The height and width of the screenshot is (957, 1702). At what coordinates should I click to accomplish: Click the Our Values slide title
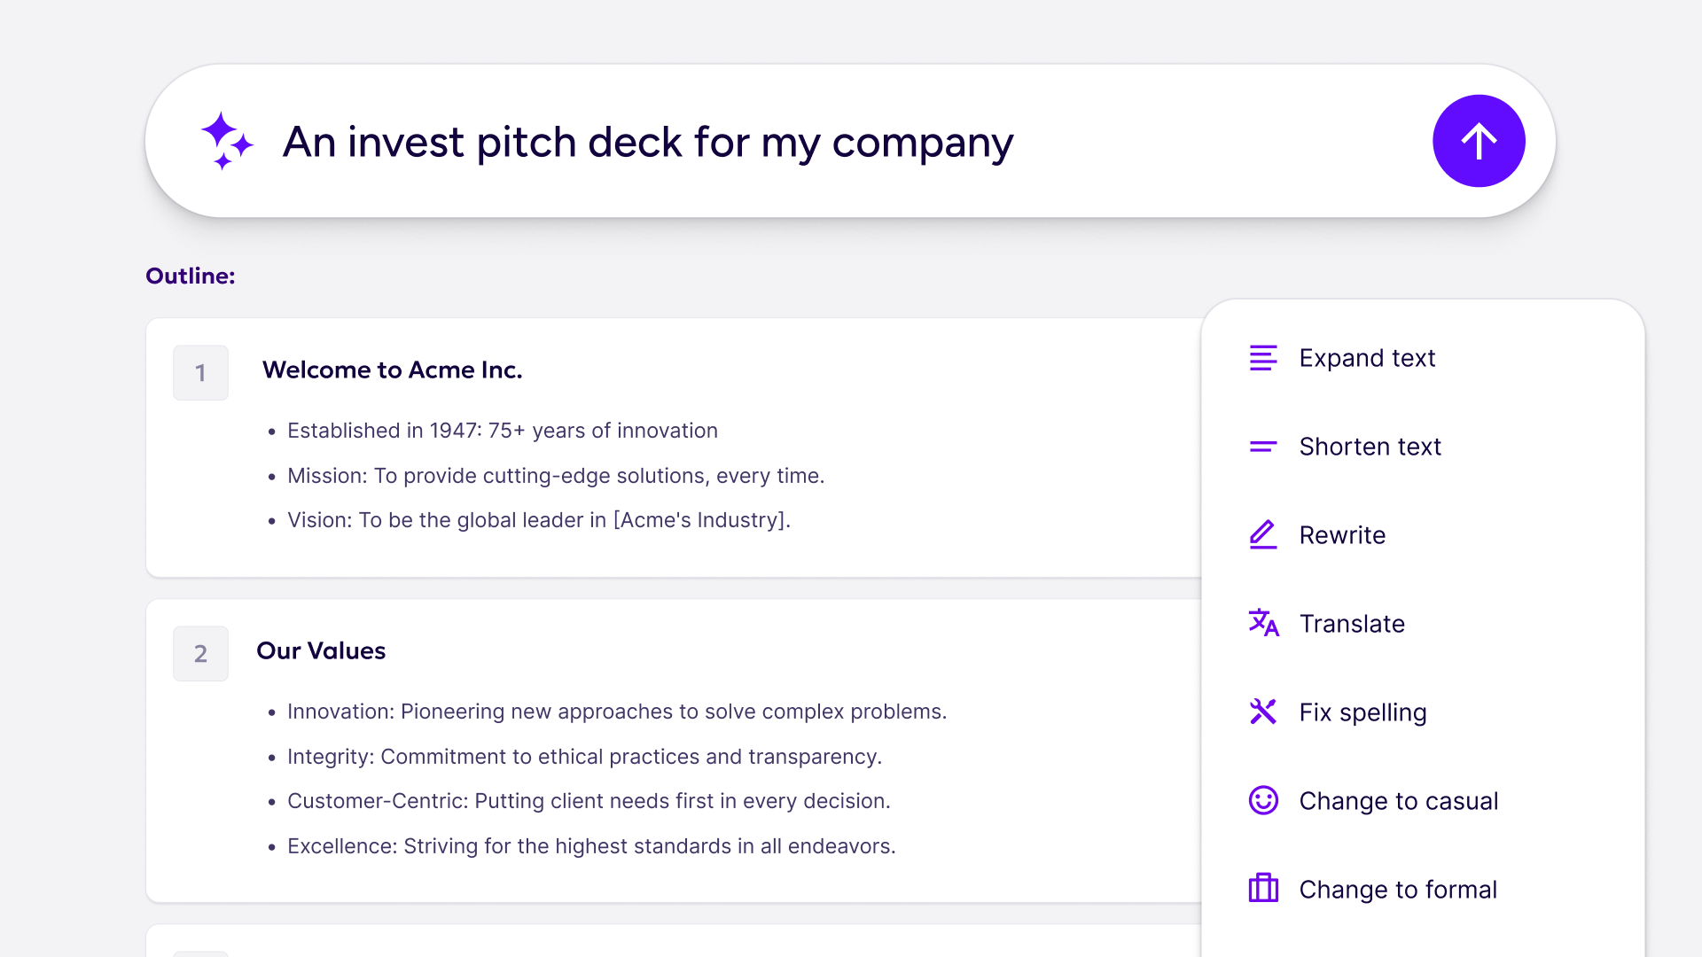coord(321,650)
